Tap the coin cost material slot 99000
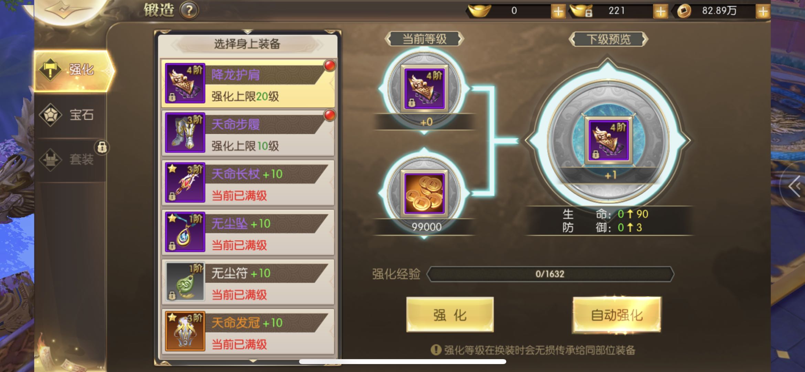Image resolution: width=805 pixels, height=372 pixels. click(424, 194)
